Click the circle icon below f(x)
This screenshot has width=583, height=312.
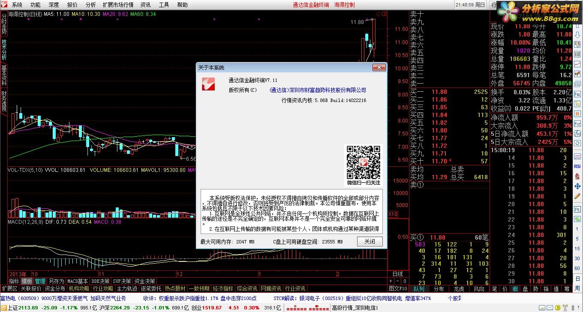[x=577, y=144]
